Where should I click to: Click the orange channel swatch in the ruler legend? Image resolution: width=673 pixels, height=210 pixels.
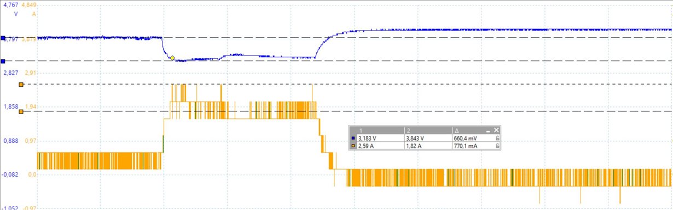pos(352,146)
